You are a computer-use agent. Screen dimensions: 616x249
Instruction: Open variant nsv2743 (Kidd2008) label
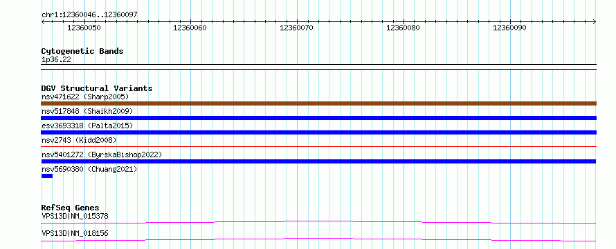[79, 140]
